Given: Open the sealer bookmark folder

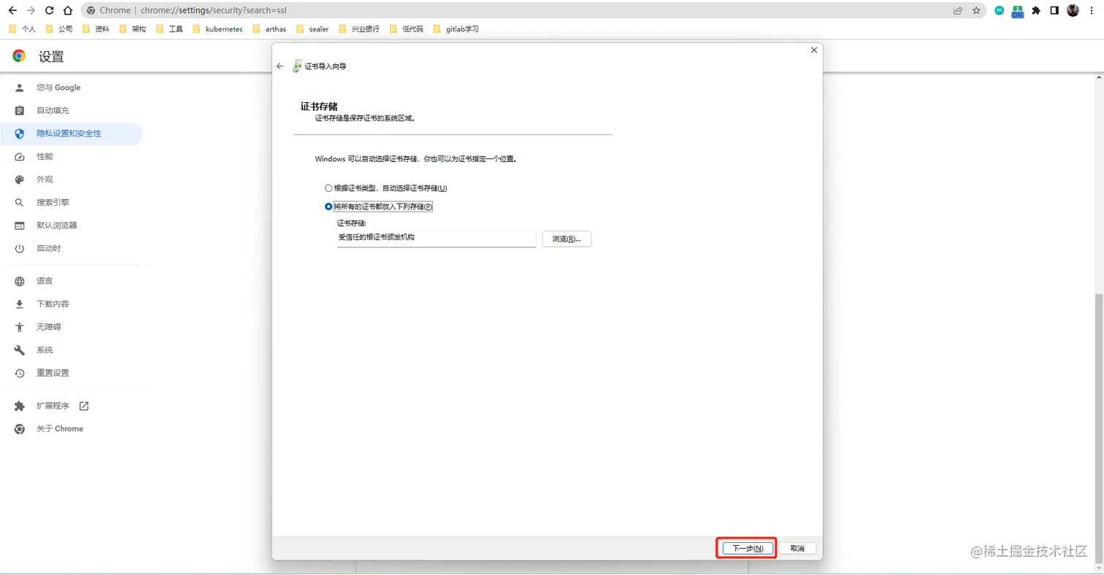Looking at the screenshot, I should 313,29.
